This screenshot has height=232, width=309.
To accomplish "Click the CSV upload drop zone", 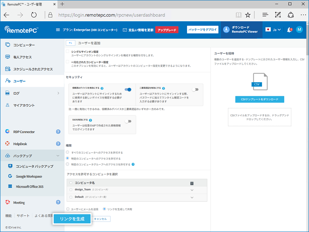I will coord(260,117).
